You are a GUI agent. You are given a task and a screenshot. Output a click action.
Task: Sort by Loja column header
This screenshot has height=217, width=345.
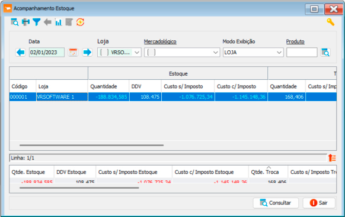tap(62, 86)
